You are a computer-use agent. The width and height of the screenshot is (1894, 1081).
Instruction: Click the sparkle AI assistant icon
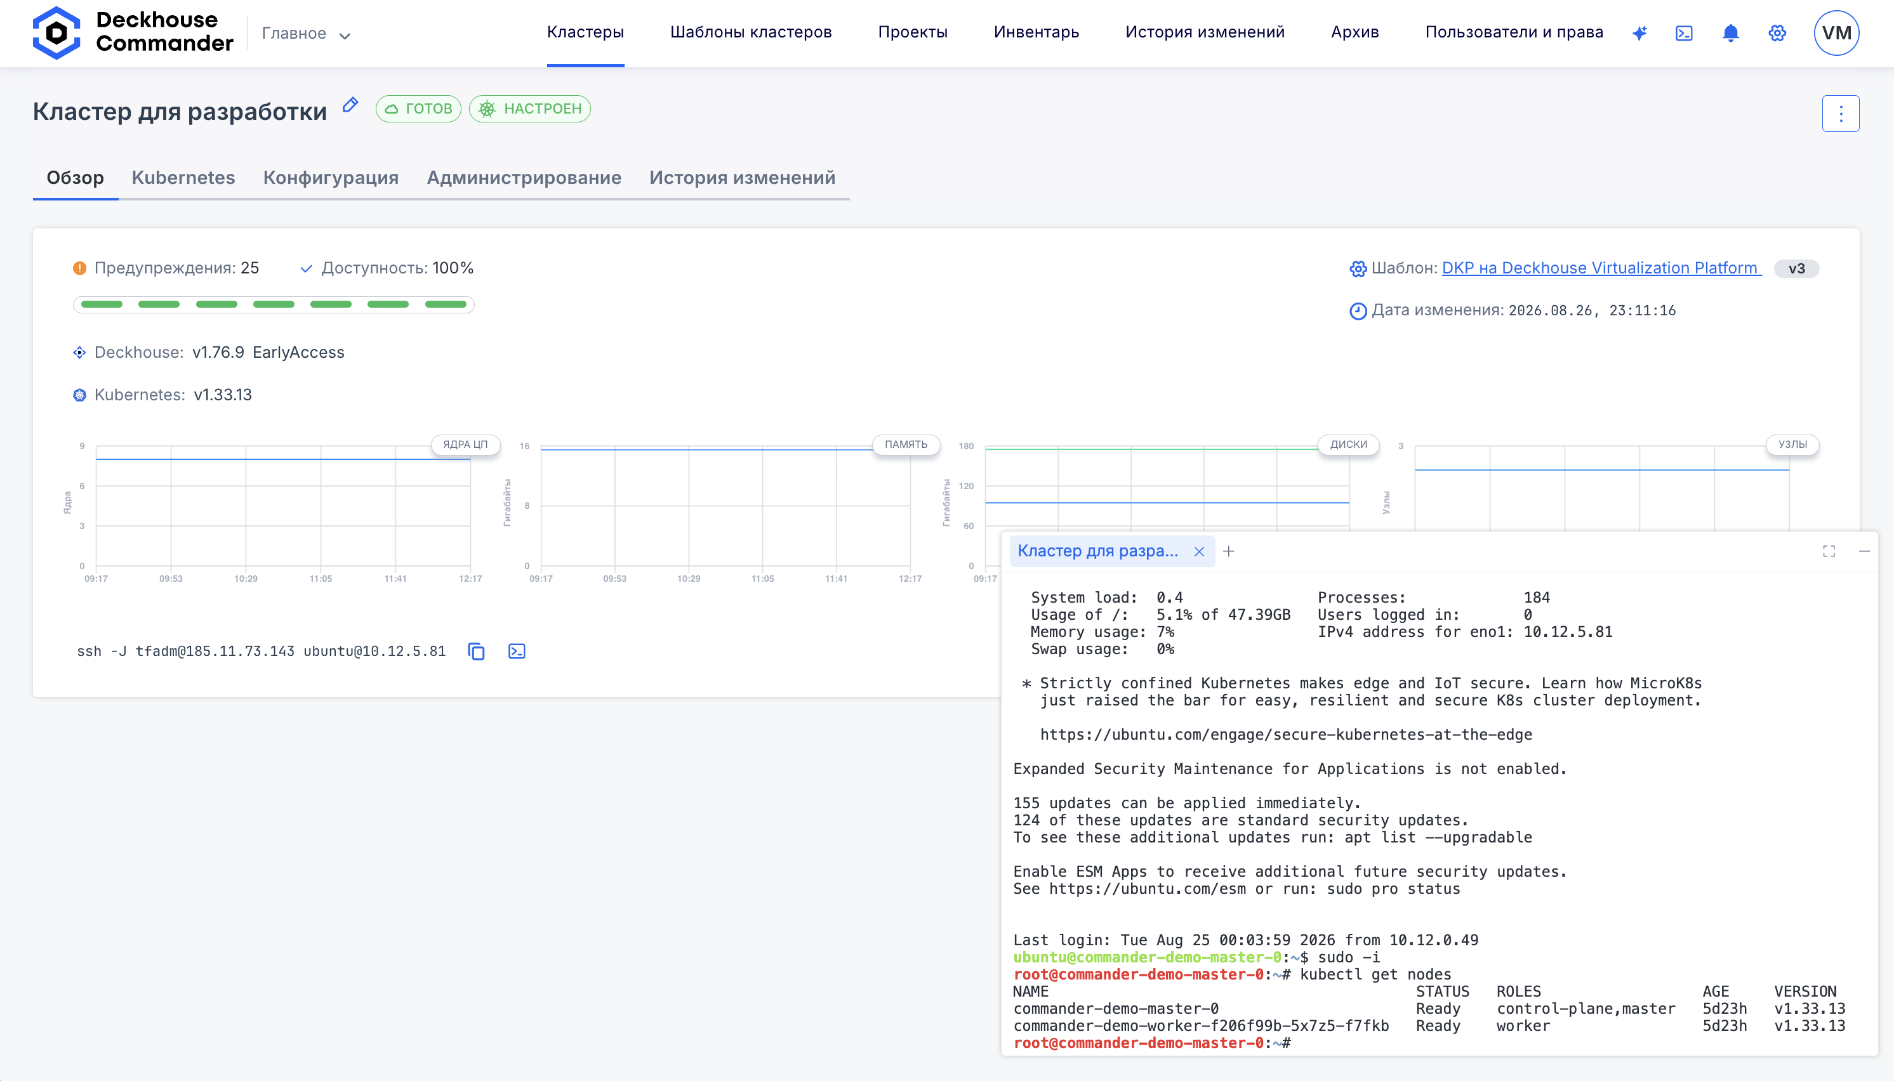pyautogui.click(x=1639, y=32)
